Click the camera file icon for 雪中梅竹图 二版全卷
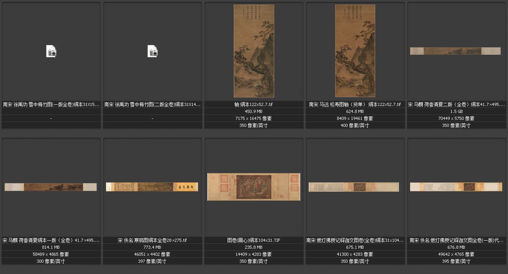 pyautogui.click(x=153, y=51)
